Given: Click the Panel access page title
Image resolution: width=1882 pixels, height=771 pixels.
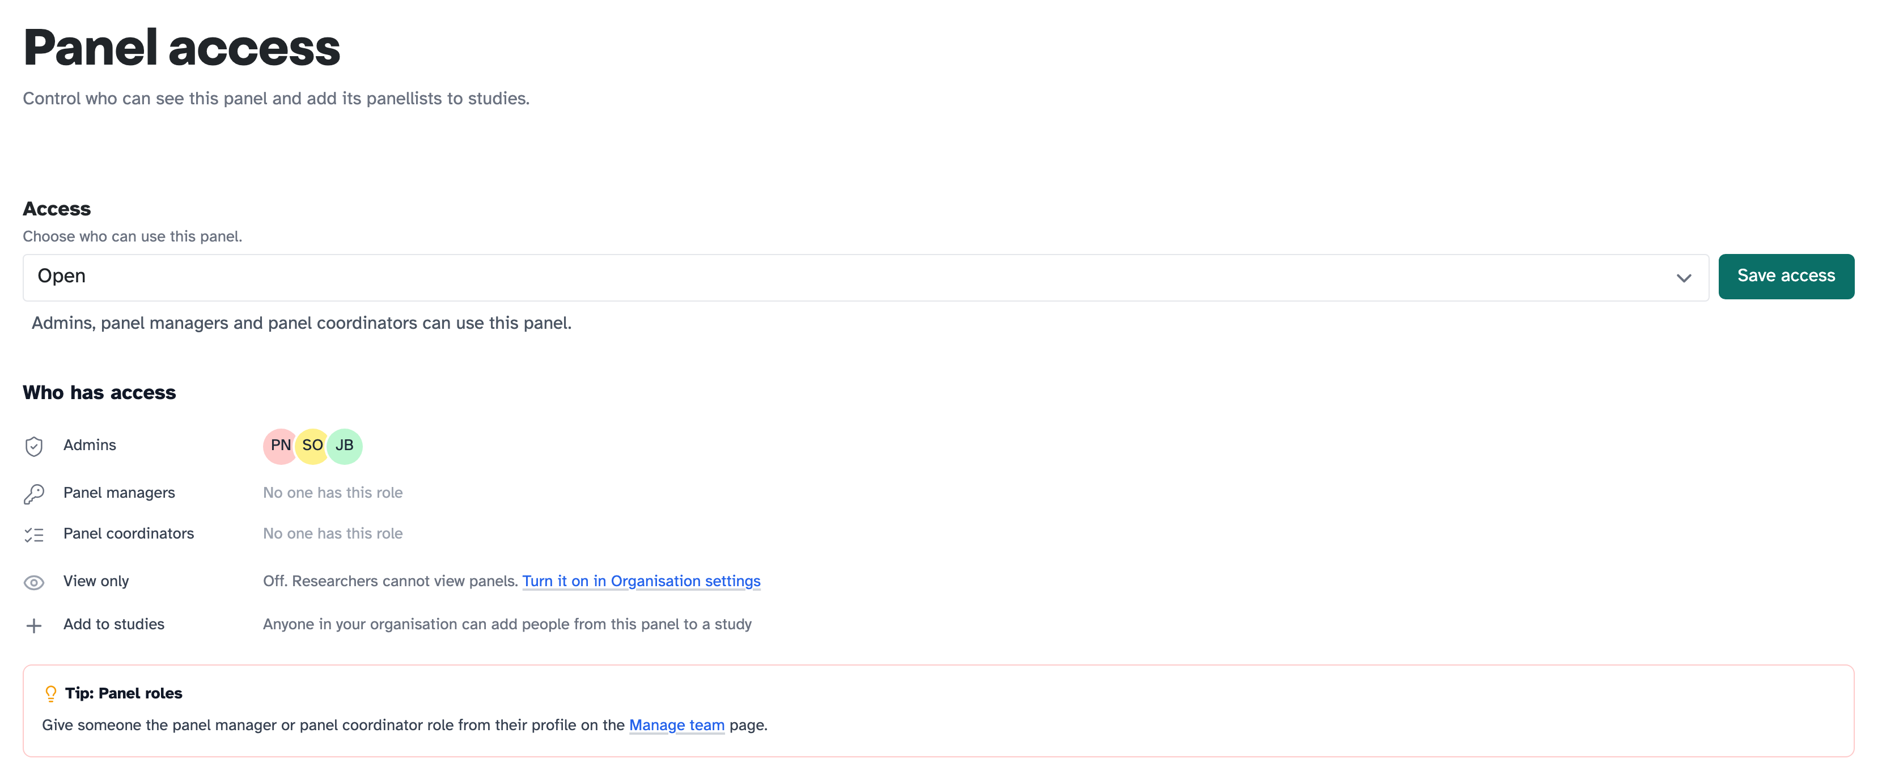Looking at the screenshot, I should [181, 48].
